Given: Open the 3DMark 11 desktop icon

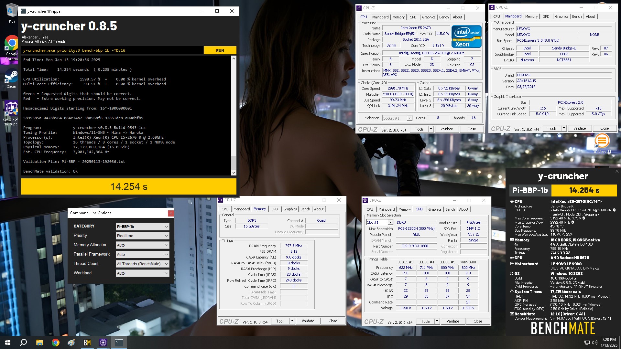Looking at the screenshot, I should pos(602,144).
